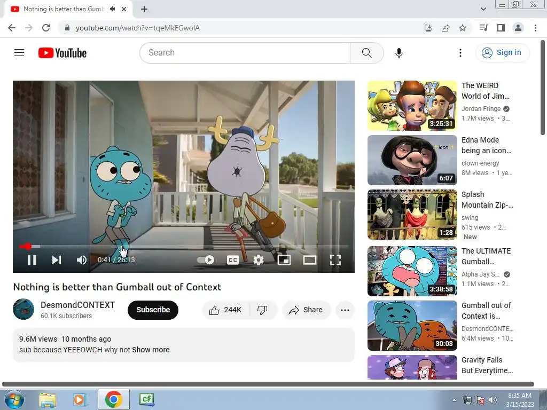The image size is (547, 410).
Task: Mute tab via speaker icon on tab
Action: (112, 9)
